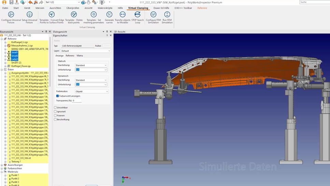Tick the Fixieren checkbox
330x186 pixels.
coord(55,116)
